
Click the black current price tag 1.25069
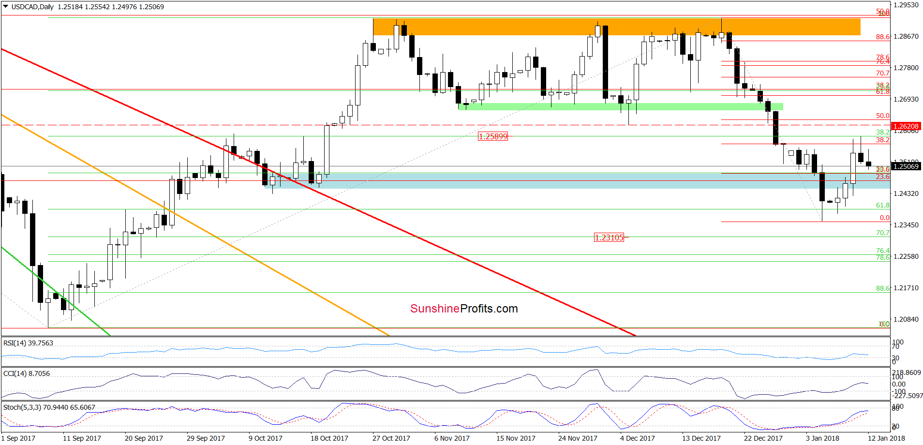point(906,166)
